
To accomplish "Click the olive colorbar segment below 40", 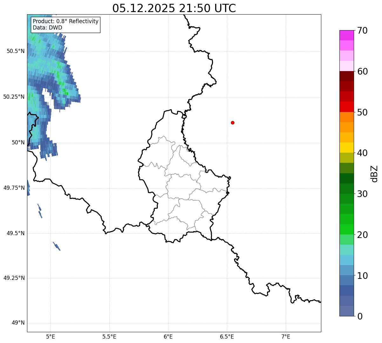I will click(x=346, y=158).
